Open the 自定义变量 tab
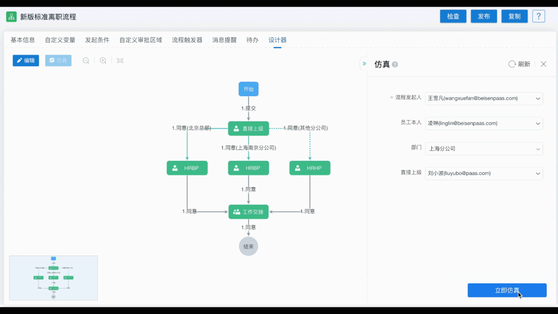The width and height of the screenshot is (558, 314). [60, 40]
